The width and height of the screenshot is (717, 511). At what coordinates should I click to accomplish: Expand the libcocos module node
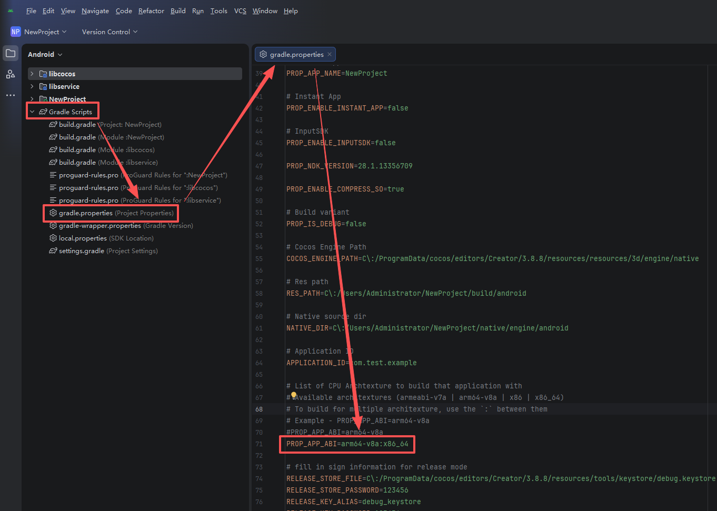point(32,74)
